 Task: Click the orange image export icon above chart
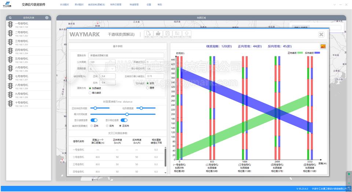pos(323,47)
